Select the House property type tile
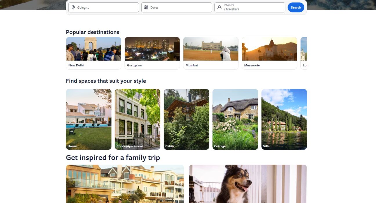Screen dimensions: 376x203 click(x=88, y=119)
